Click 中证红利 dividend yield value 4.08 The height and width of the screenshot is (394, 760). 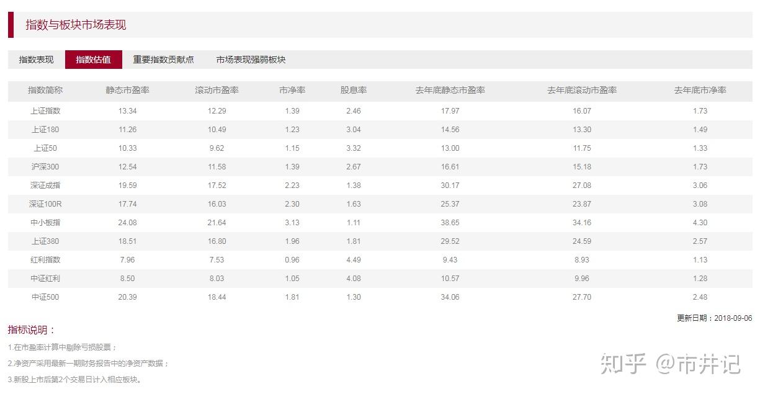point(354,279)
